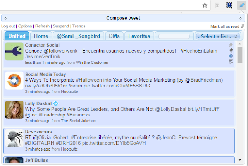Viewport: 248px width, 166px height.
Task: Click the Nimbus screenshot extension icon
Action: (x=229, y=5)
